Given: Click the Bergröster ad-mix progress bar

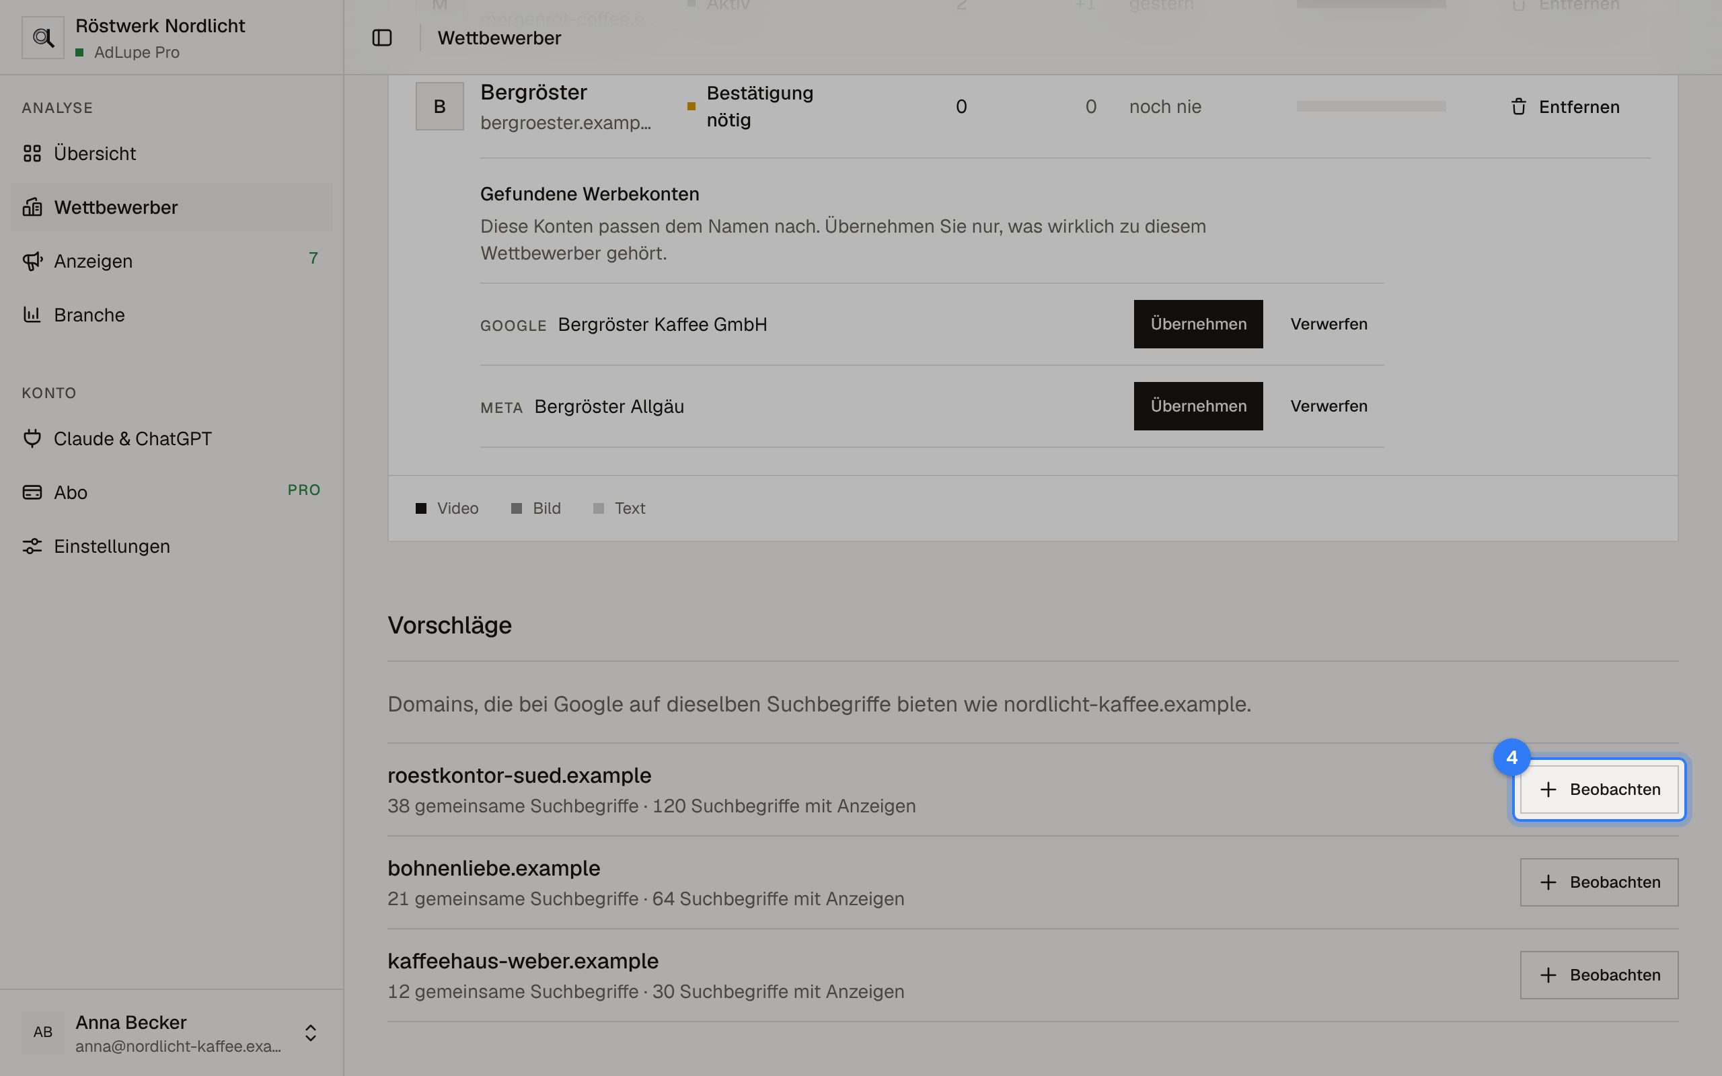Looking at the screenshot, I should point(1371,106).
